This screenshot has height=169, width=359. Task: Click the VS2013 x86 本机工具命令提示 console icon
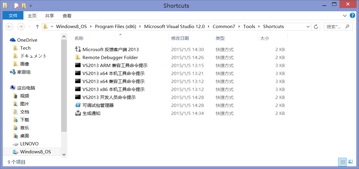click(x=78, y=89)
